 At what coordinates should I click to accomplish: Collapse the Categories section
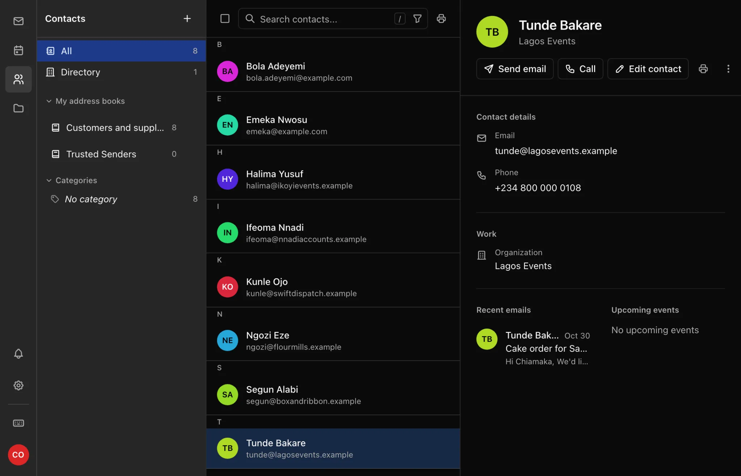pyautogui.click(x=72, y=180)
